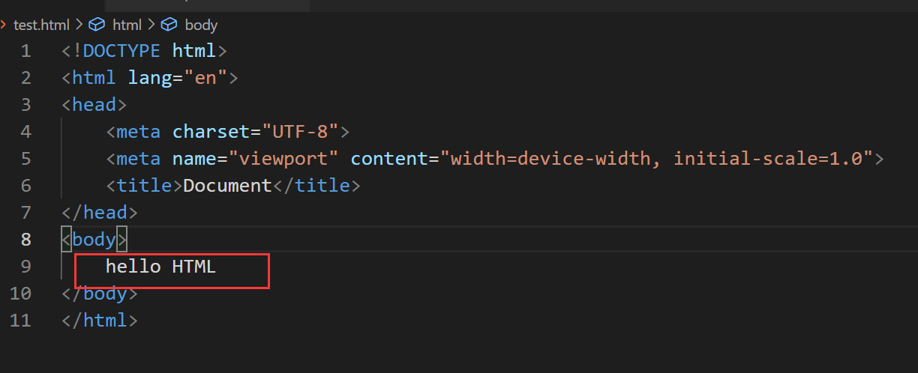The width and height of the screenshot is (918, 373).
Task: Click the closing head tag on line 7
Action: tap(100, 213)
